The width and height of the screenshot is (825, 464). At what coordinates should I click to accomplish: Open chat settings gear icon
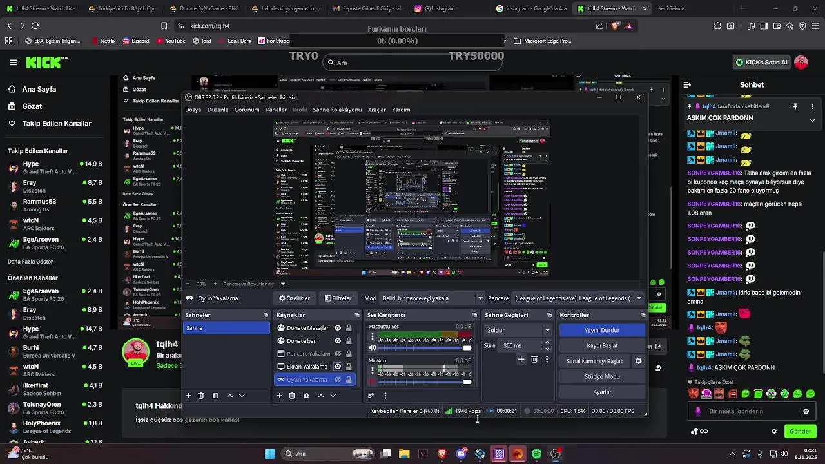click(774, 431)
